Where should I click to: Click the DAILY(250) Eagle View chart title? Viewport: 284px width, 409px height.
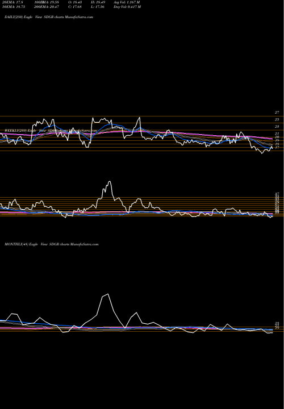tap(49, 17)
